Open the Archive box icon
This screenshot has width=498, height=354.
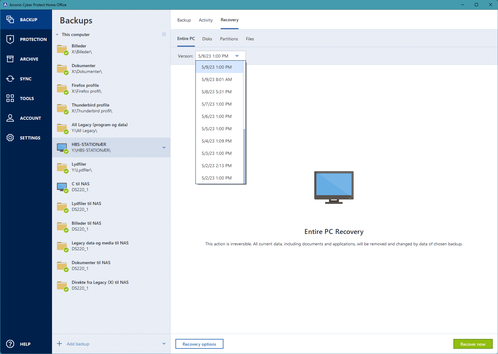[x=10, y=59]
